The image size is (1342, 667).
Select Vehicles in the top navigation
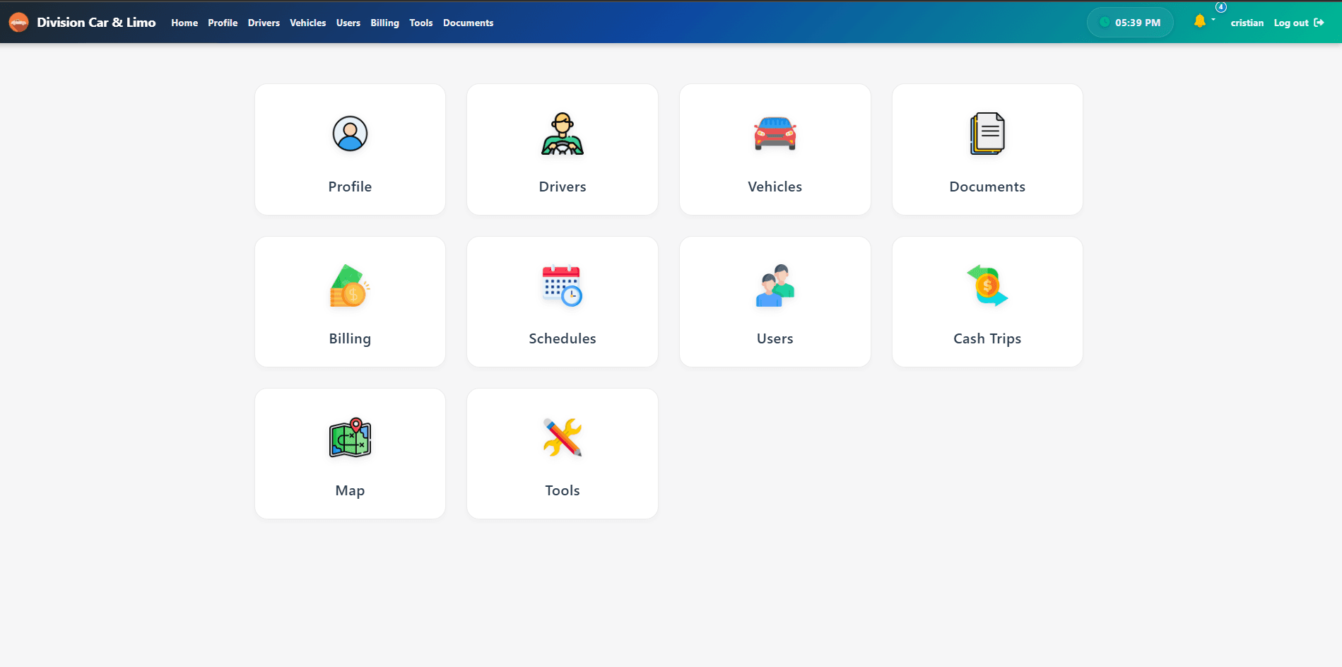[x=307, y=23]
